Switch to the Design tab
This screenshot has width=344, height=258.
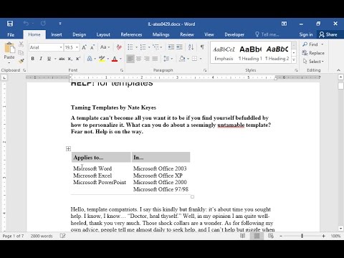[x=80, y=34]
